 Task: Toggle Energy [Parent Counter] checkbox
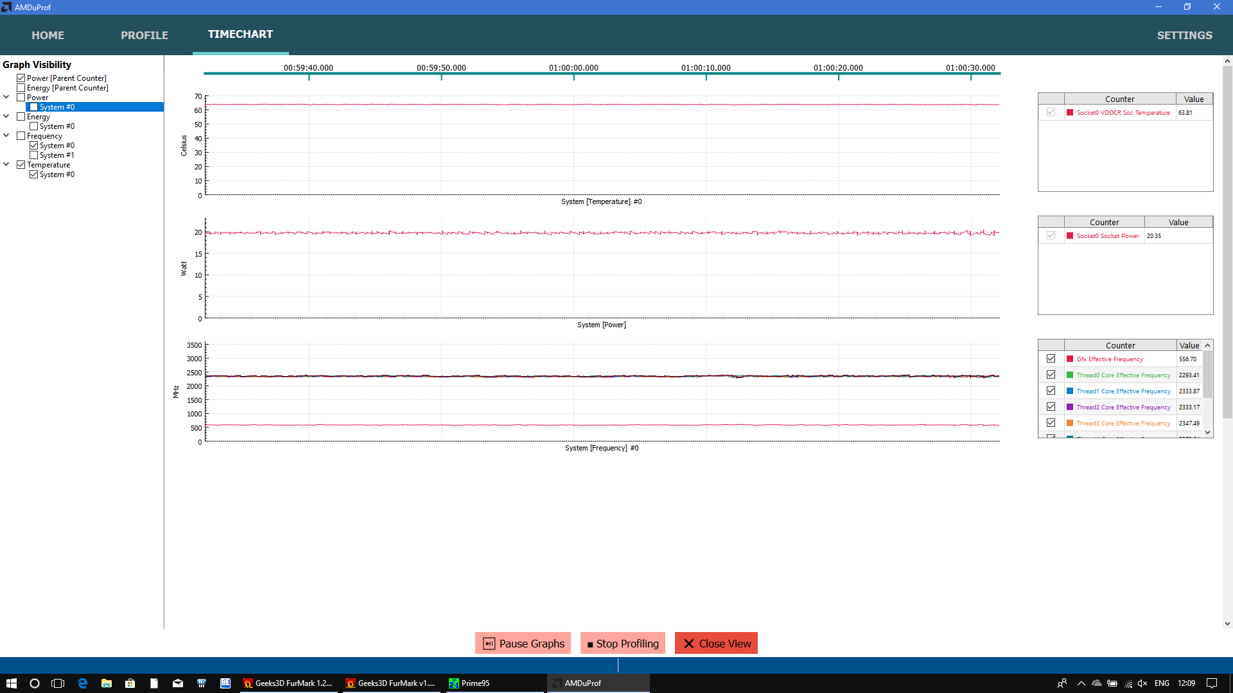click(x=21, y=88)
